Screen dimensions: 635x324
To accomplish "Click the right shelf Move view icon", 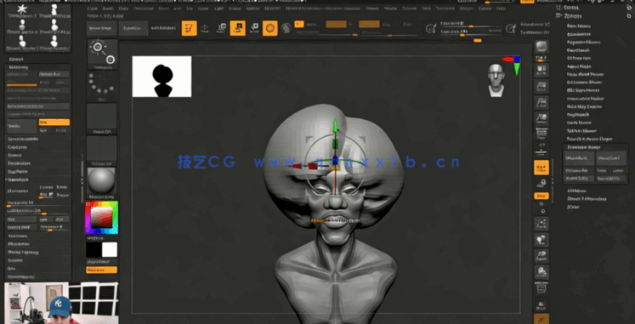I will (541, 240).
